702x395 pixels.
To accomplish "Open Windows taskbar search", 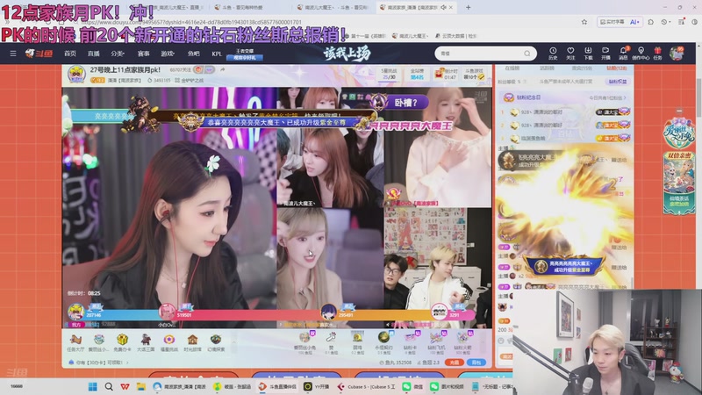I will [109, 386].
